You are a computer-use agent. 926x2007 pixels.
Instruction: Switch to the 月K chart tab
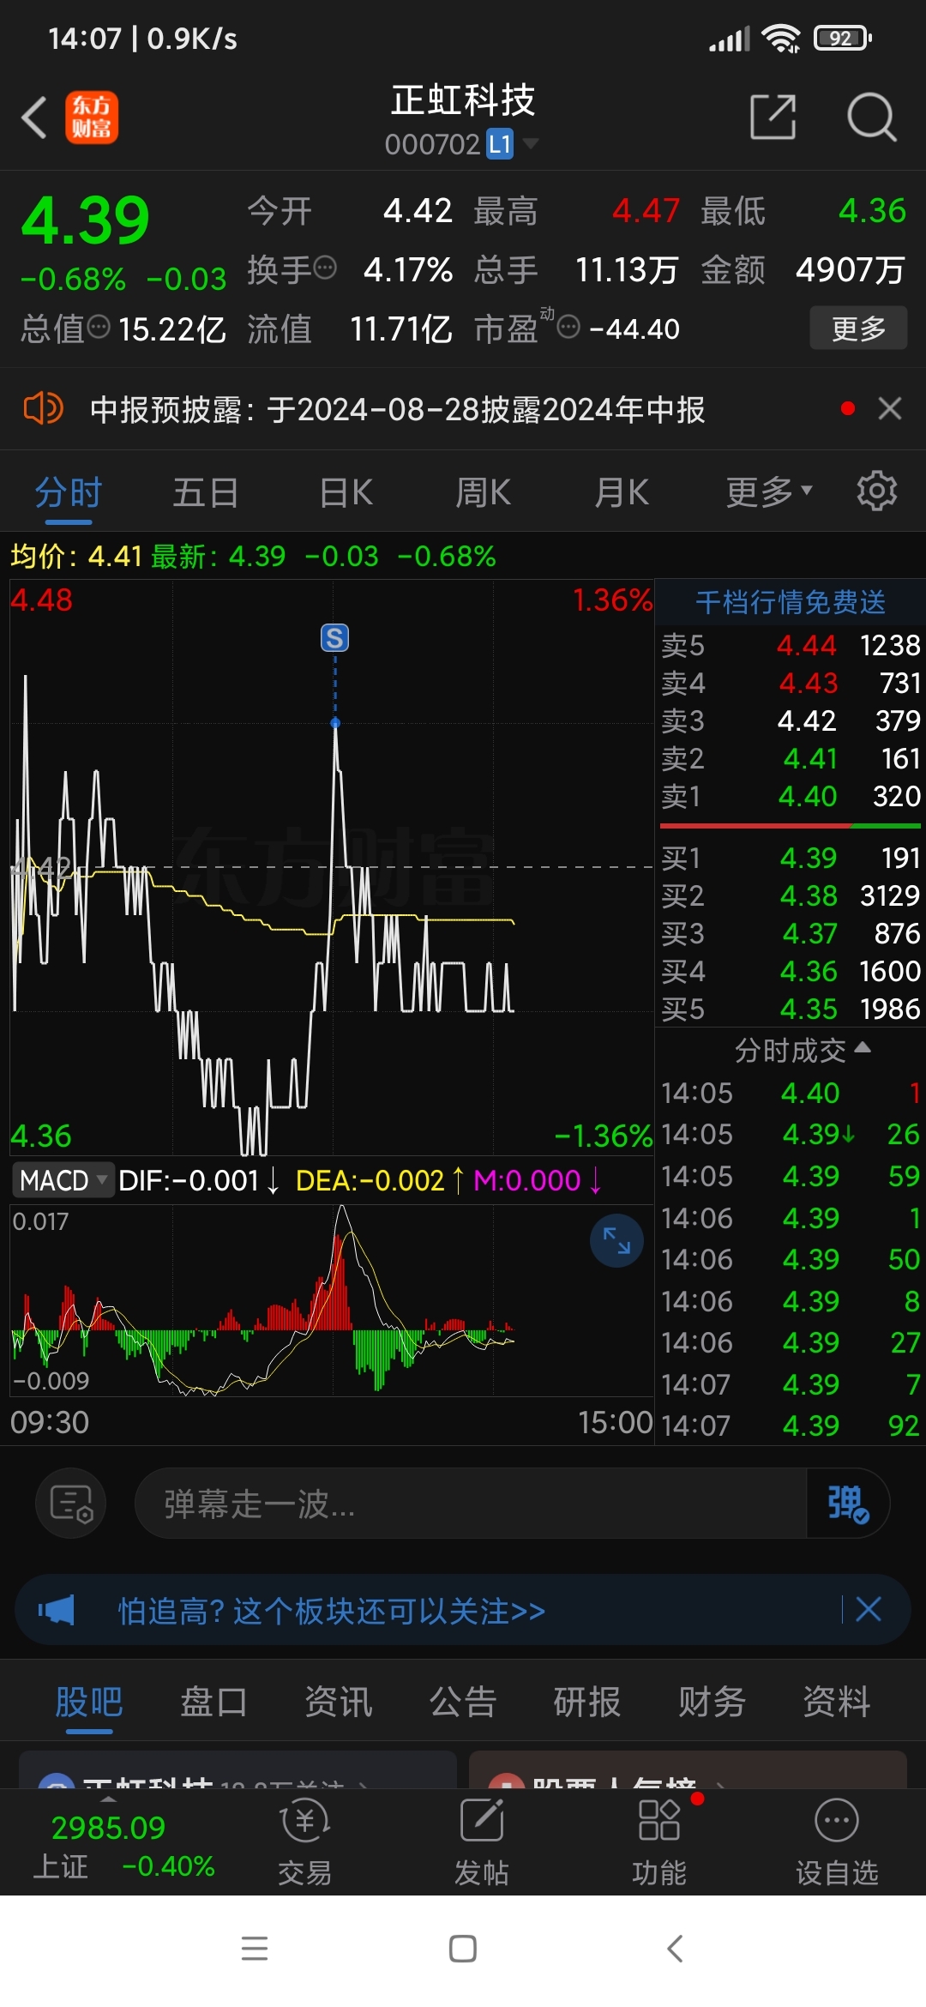click(622, 493)
